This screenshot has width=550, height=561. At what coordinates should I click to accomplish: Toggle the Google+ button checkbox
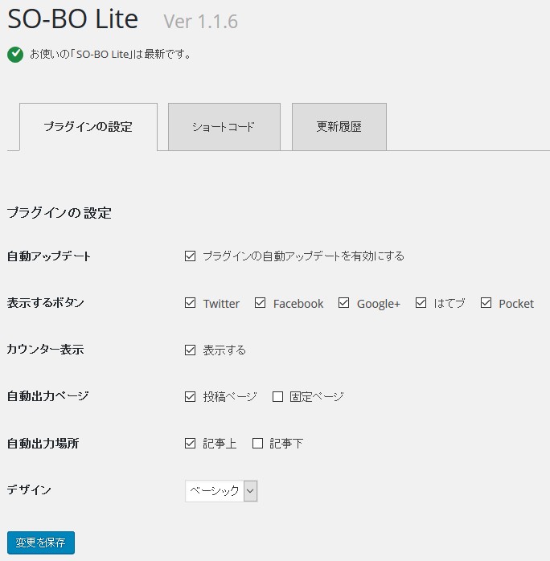pos(344,303)
